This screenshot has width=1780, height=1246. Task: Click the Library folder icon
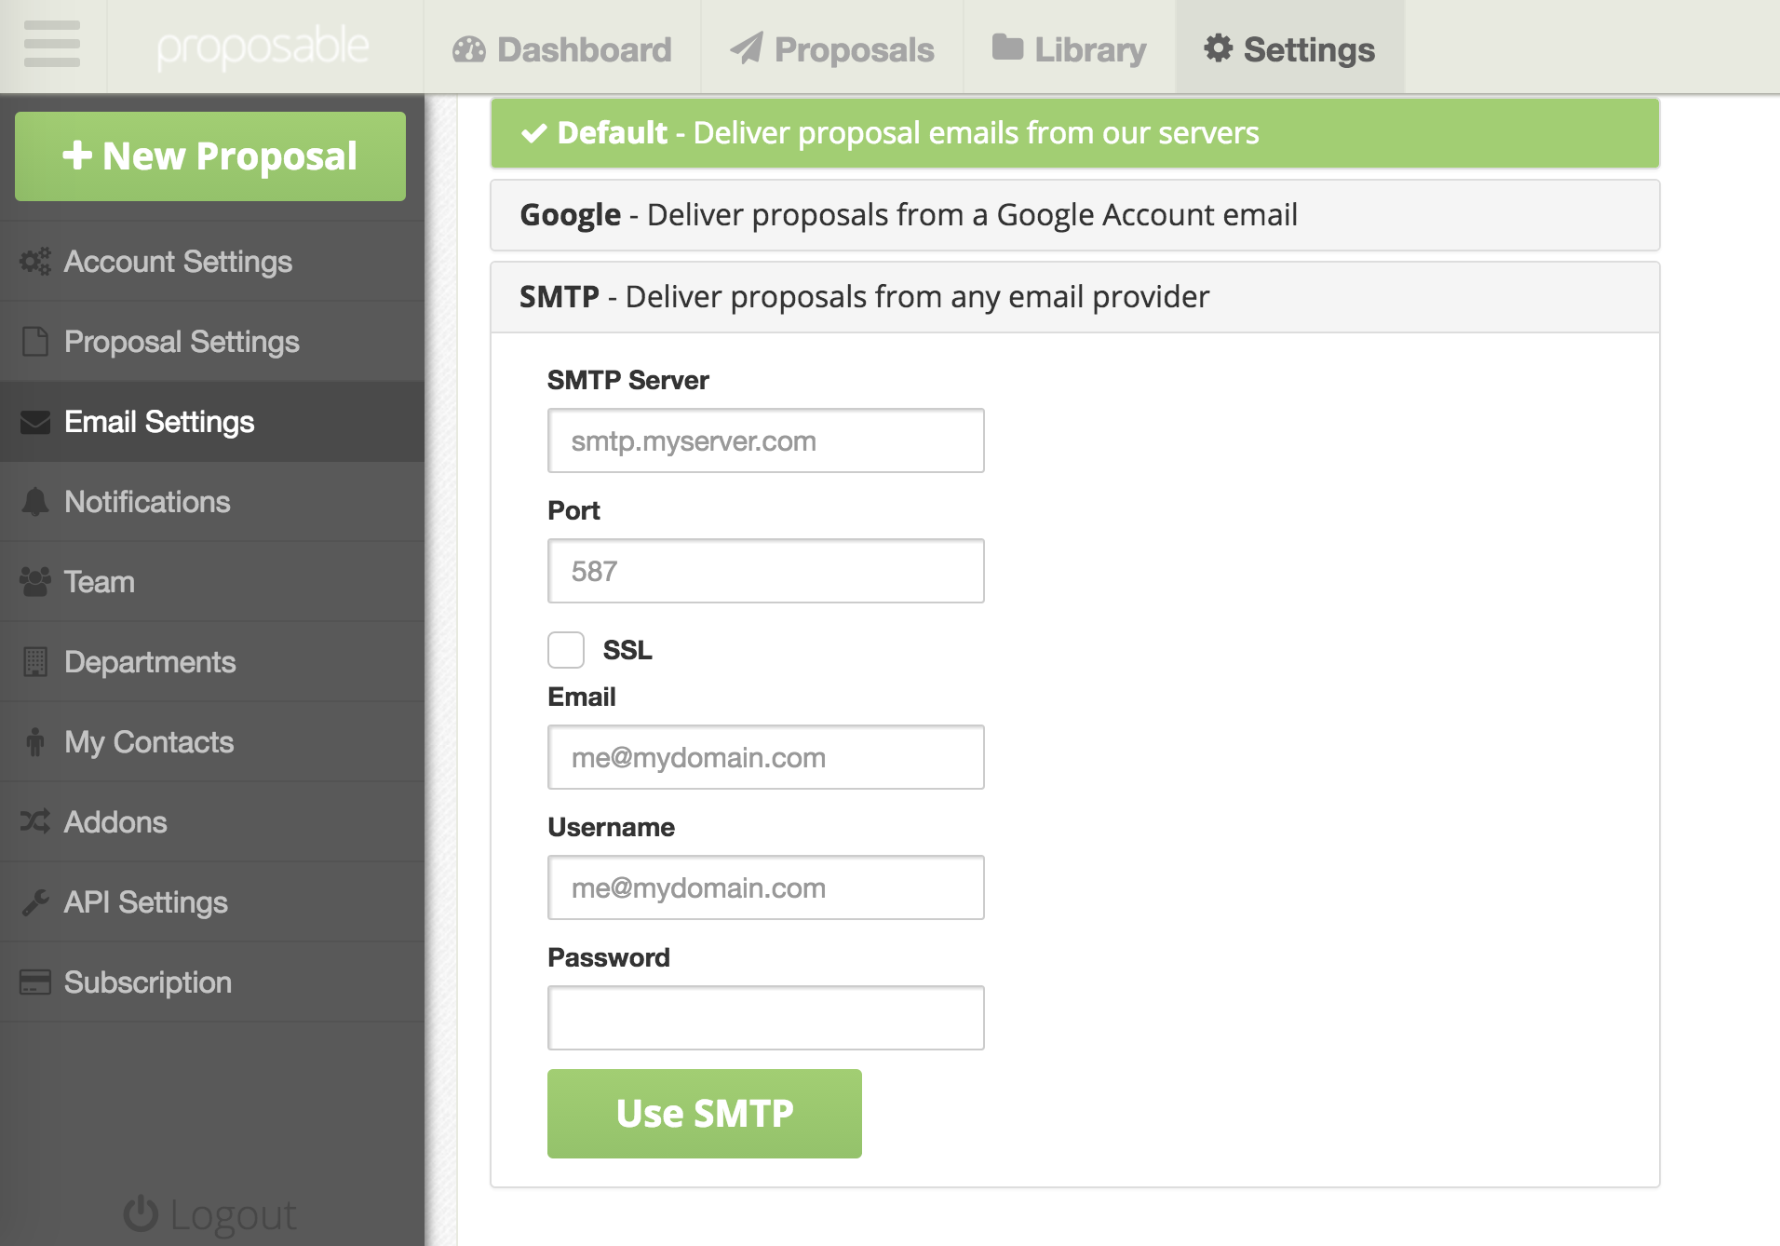[1007, 47]
